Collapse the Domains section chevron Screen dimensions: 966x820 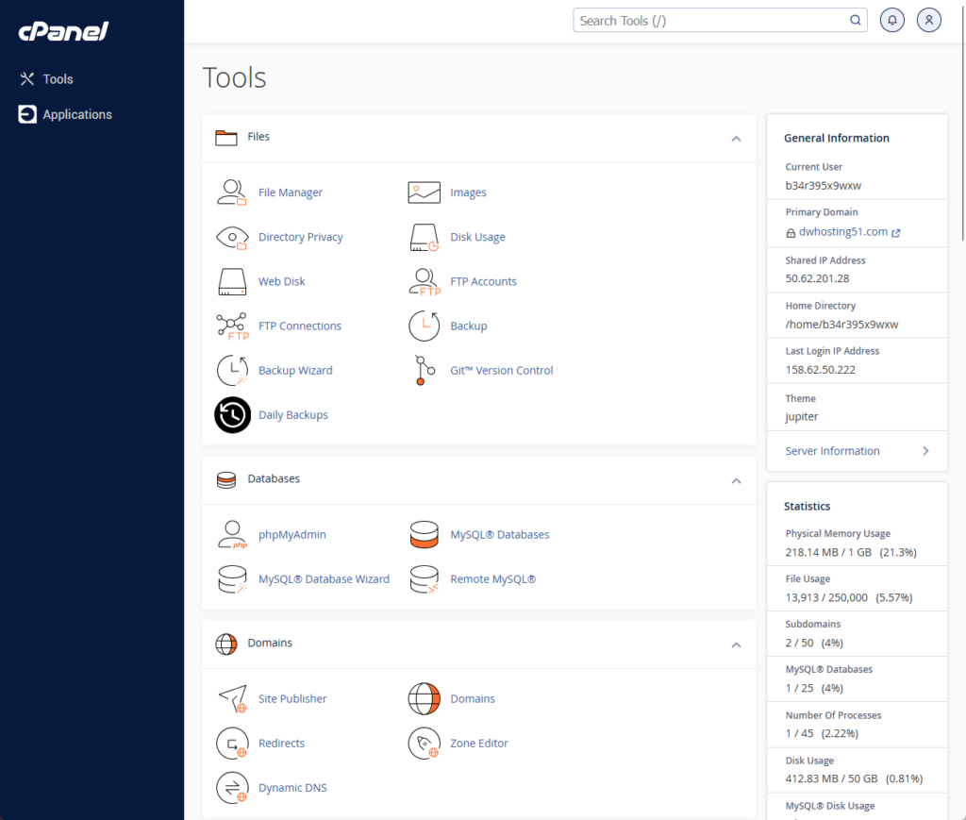[x=736, y=645]
